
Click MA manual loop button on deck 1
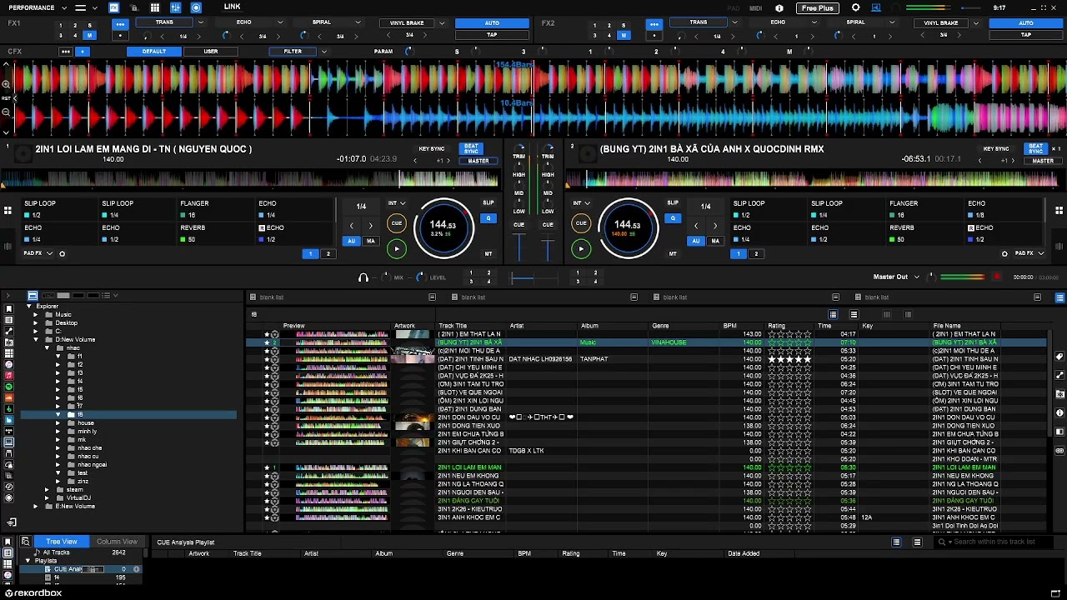[x=370, y=241]
